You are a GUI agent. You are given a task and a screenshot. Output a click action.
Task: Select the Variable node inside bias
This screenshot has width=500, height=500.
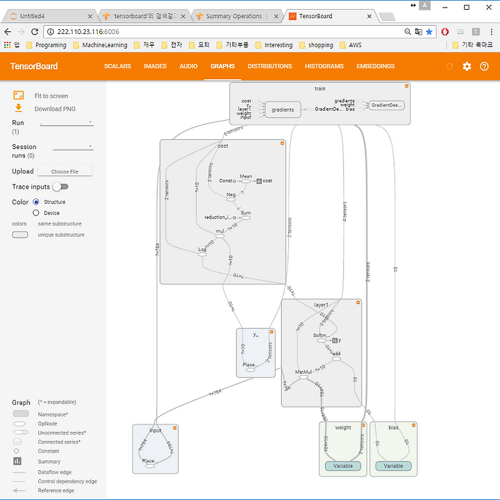(393, 466)
